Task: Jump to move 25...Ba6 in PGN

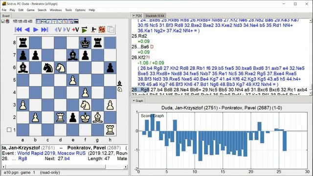Action: coord(140,47)
